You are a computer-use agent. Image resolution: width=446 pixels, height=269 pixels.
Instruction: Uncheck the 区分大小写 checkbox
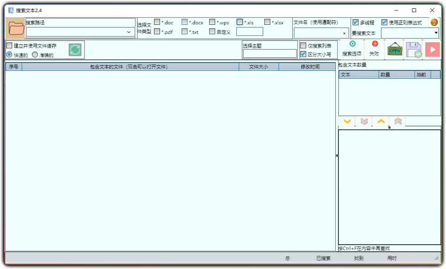click(303, 54)
